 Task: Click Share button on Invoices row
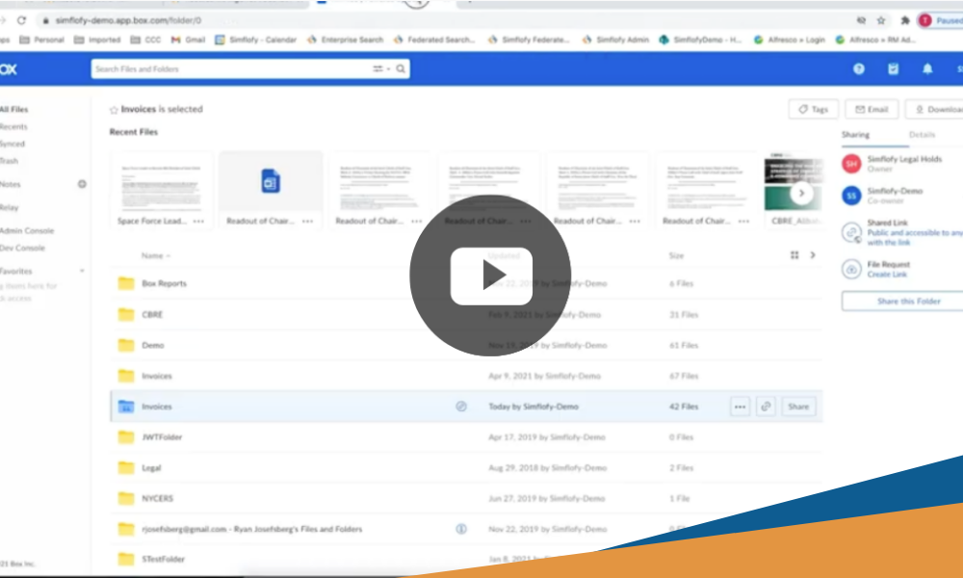798,407
